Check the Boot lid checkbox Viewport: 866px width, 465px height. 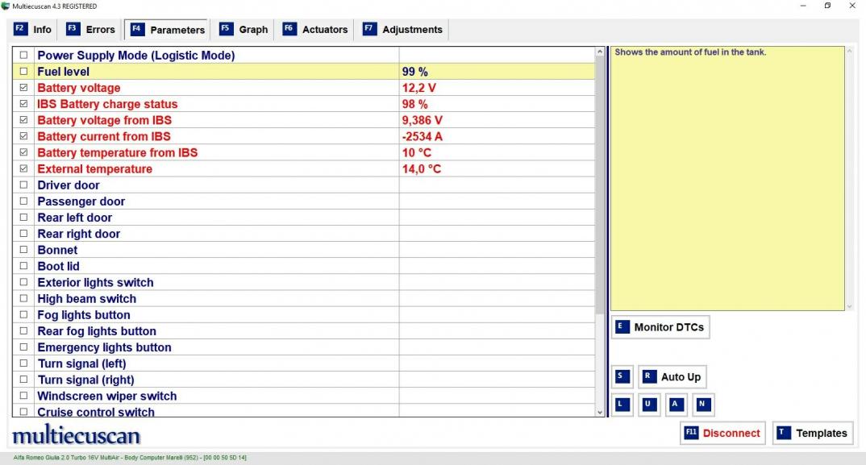23,266
